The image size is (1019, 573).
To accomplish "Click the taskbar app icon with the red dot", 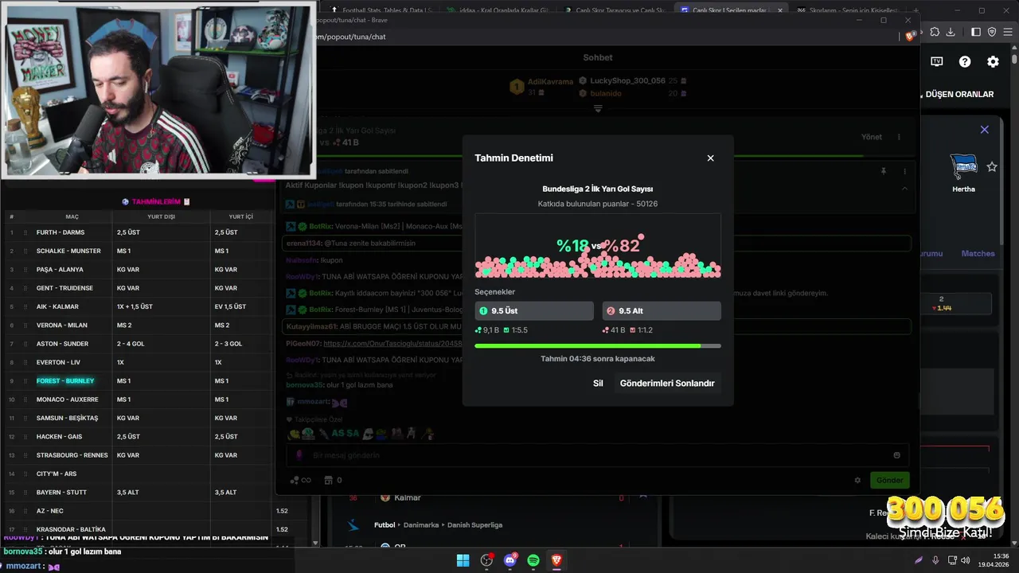I will (x=486, y=560).
